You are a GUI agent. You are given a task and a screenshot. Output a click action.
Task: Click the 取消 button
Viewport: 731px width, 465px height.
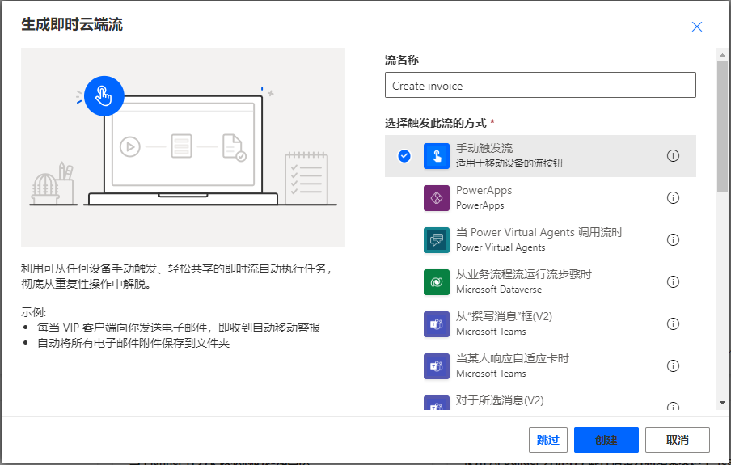678,440
